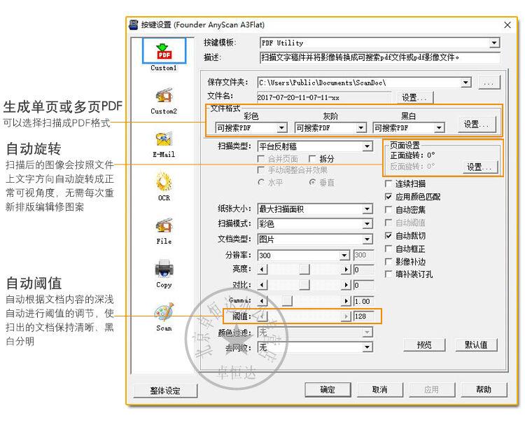Screen dimensions: 525x432
Task: Select the 垂直 radio button
Action: (x=312, y=183)
